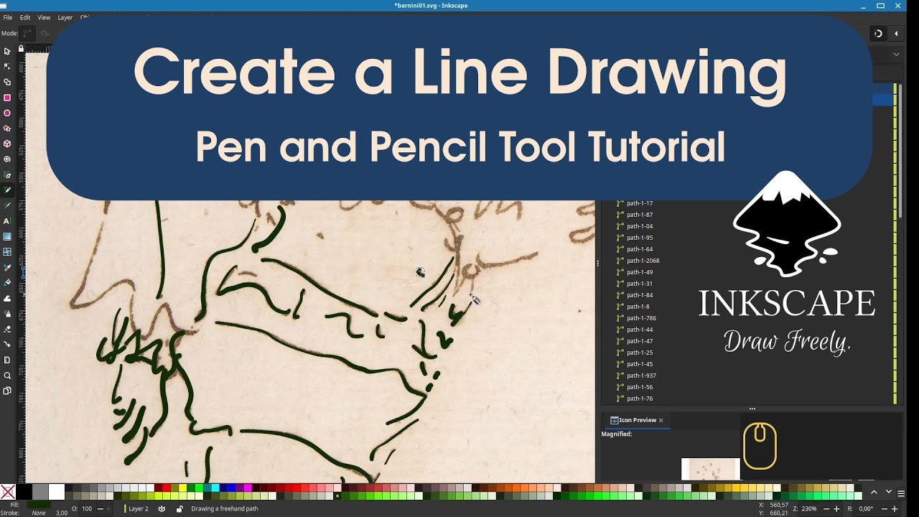919x517 pixels.
Task: Select the Rectangle tool
Action: tap(7, 98)
